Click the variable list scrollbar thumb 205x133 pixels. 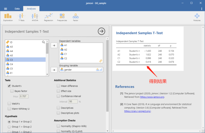click(47, 48)
